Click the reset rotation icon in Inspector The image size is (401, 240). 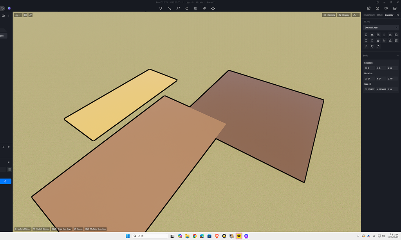(x=366, y=41)
